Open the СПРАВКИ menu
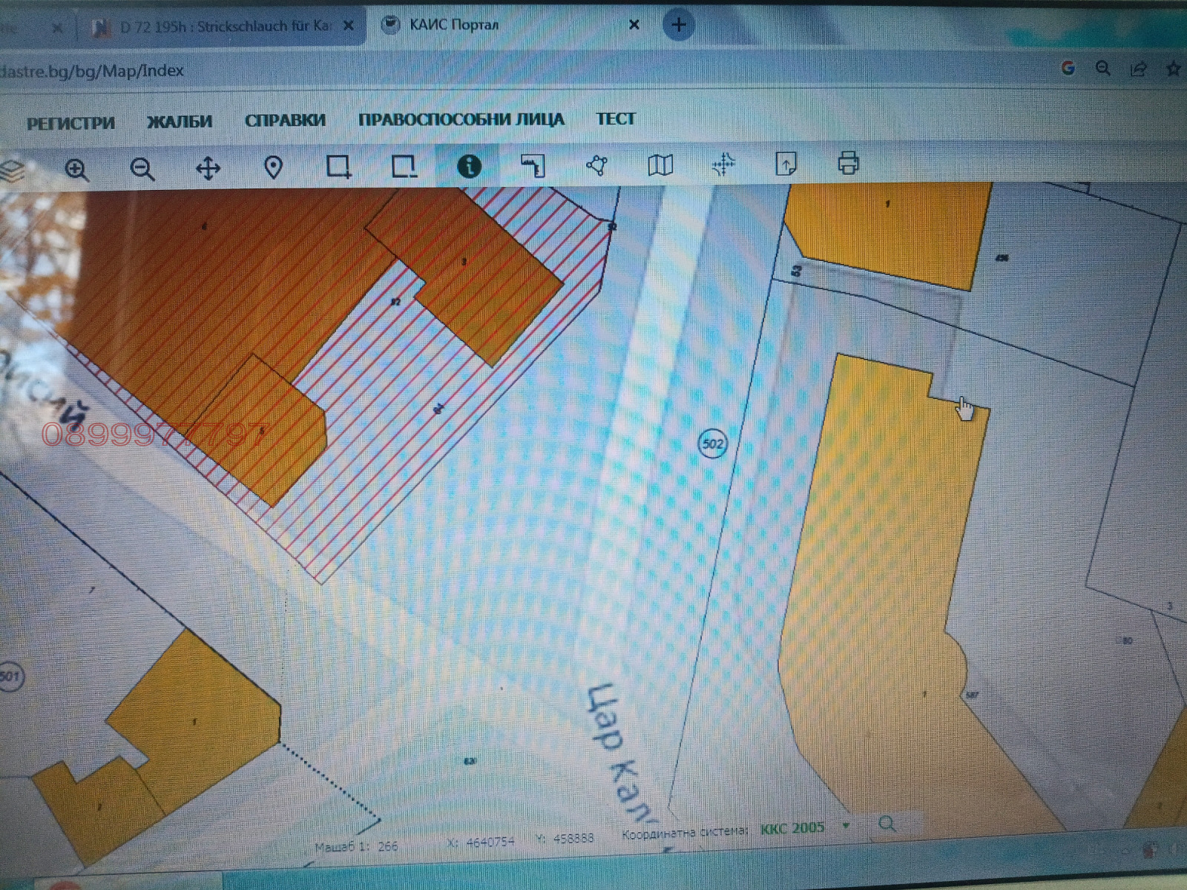 point(286,119)
